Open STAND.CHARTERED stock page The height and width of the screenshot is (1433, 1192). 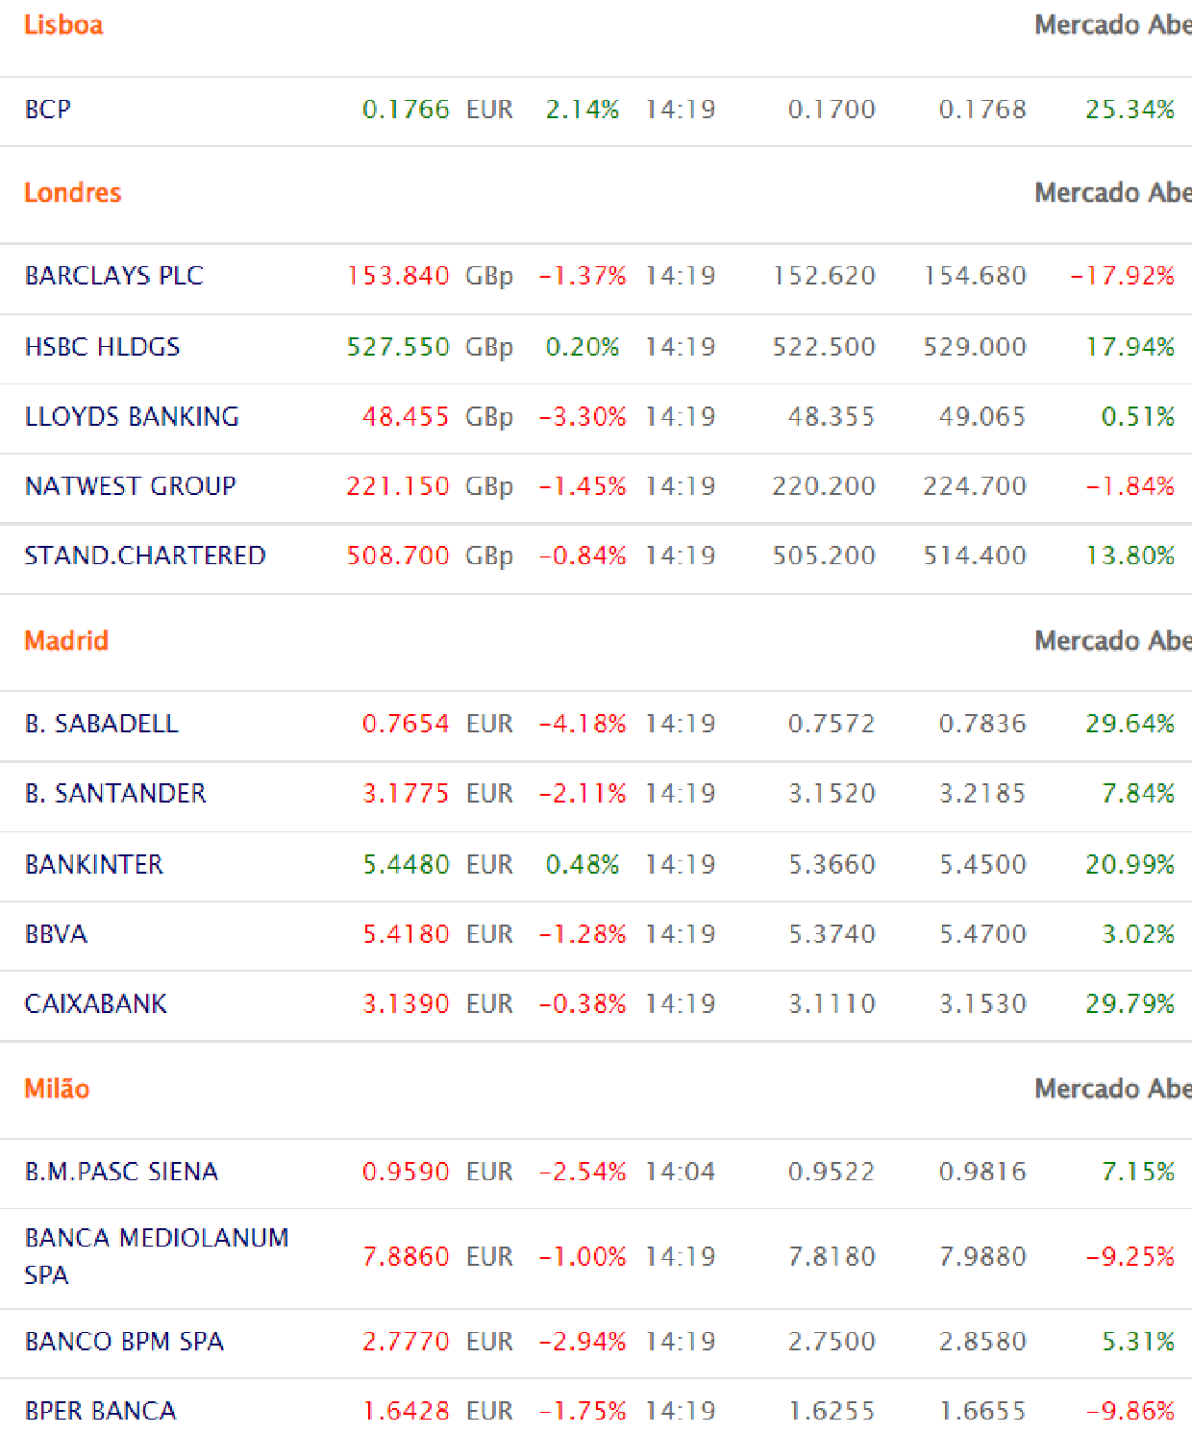point(145,556)
